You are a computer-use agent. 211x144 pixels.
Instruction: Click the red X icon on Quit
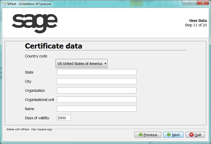pos(191,135)
